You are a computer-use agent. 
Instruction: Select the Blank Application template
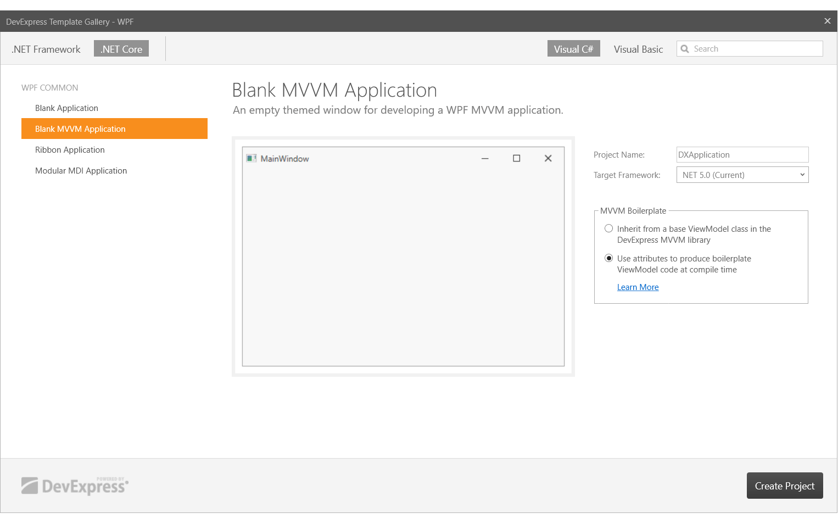[x=66, y=108]
